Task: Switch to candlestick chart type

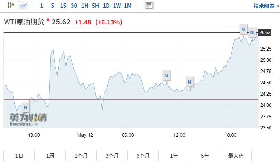Action: pyautogui.click(x=10, y=6)
